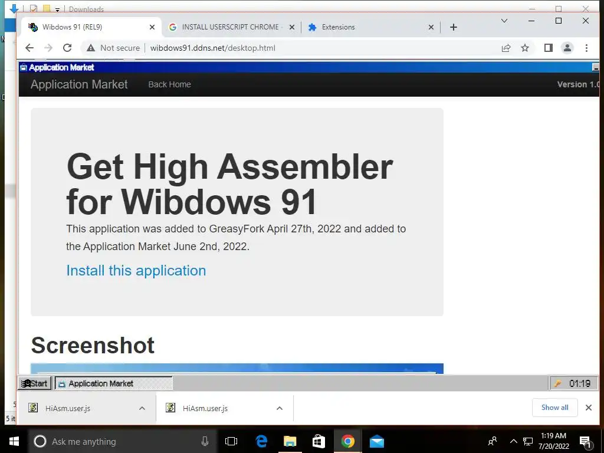Click the People icon in system tray

(493, 441)
